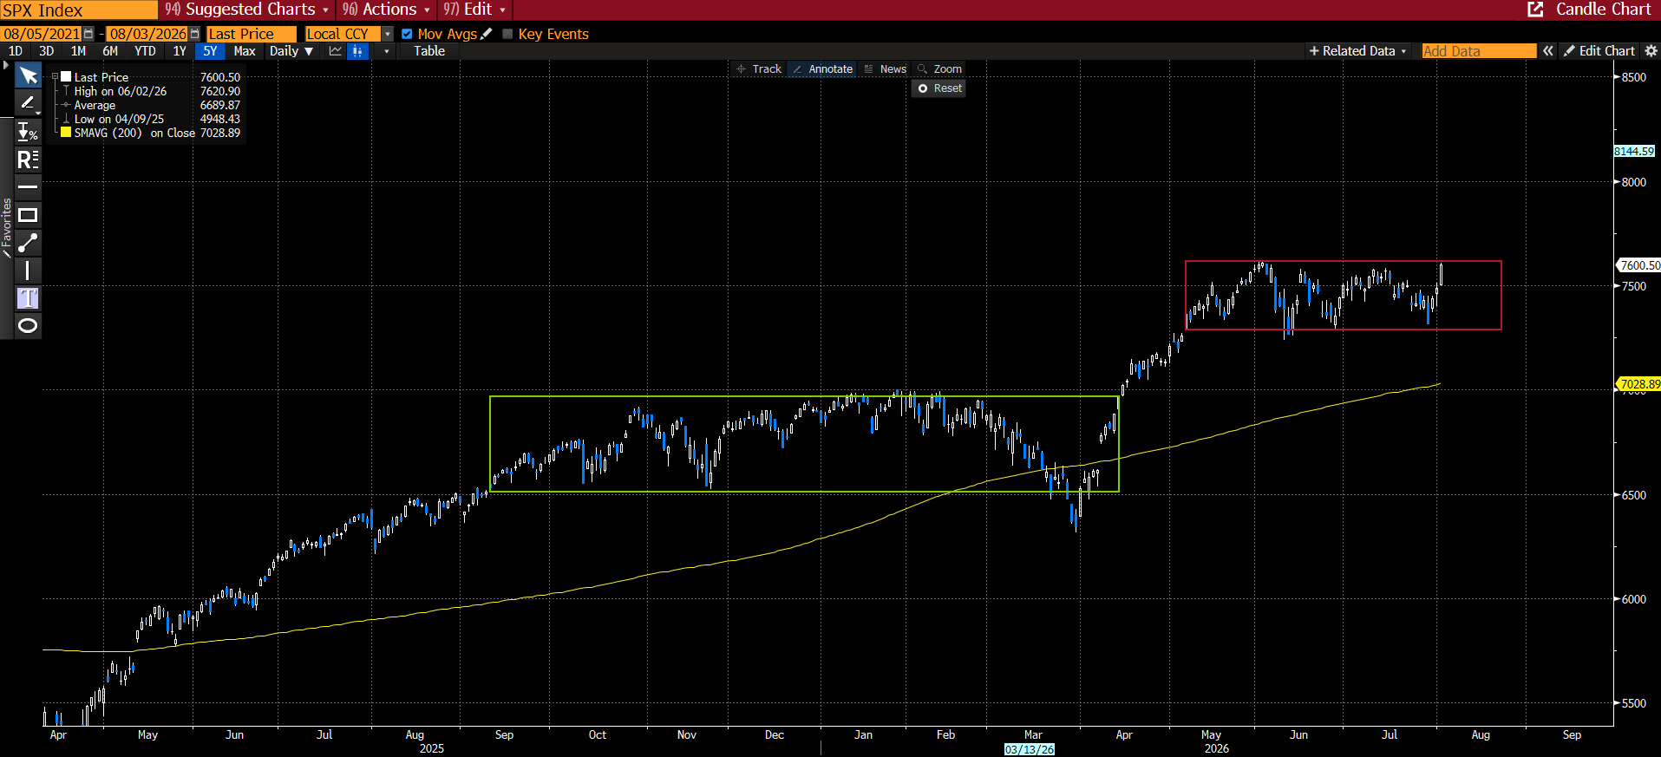Open the Related Data dropdown

tap(1358, 51)
